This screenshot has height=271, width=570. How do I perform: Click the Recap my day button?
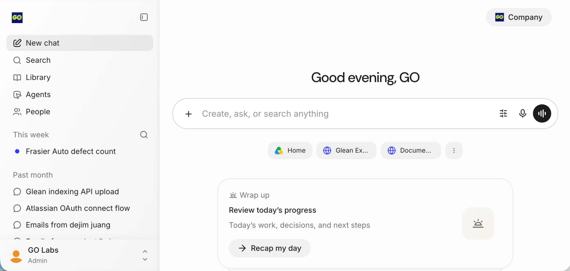click(x=269, y=248)
